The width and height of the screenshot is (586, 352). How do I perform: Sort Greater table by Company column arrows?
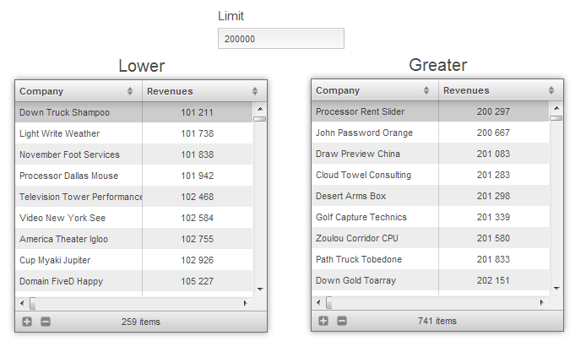[x=426, y=90]
